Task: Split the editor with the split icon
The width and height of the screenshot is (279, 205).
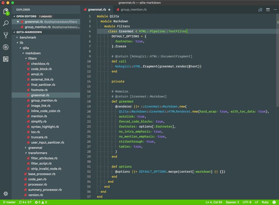Action: pos(268,10)
